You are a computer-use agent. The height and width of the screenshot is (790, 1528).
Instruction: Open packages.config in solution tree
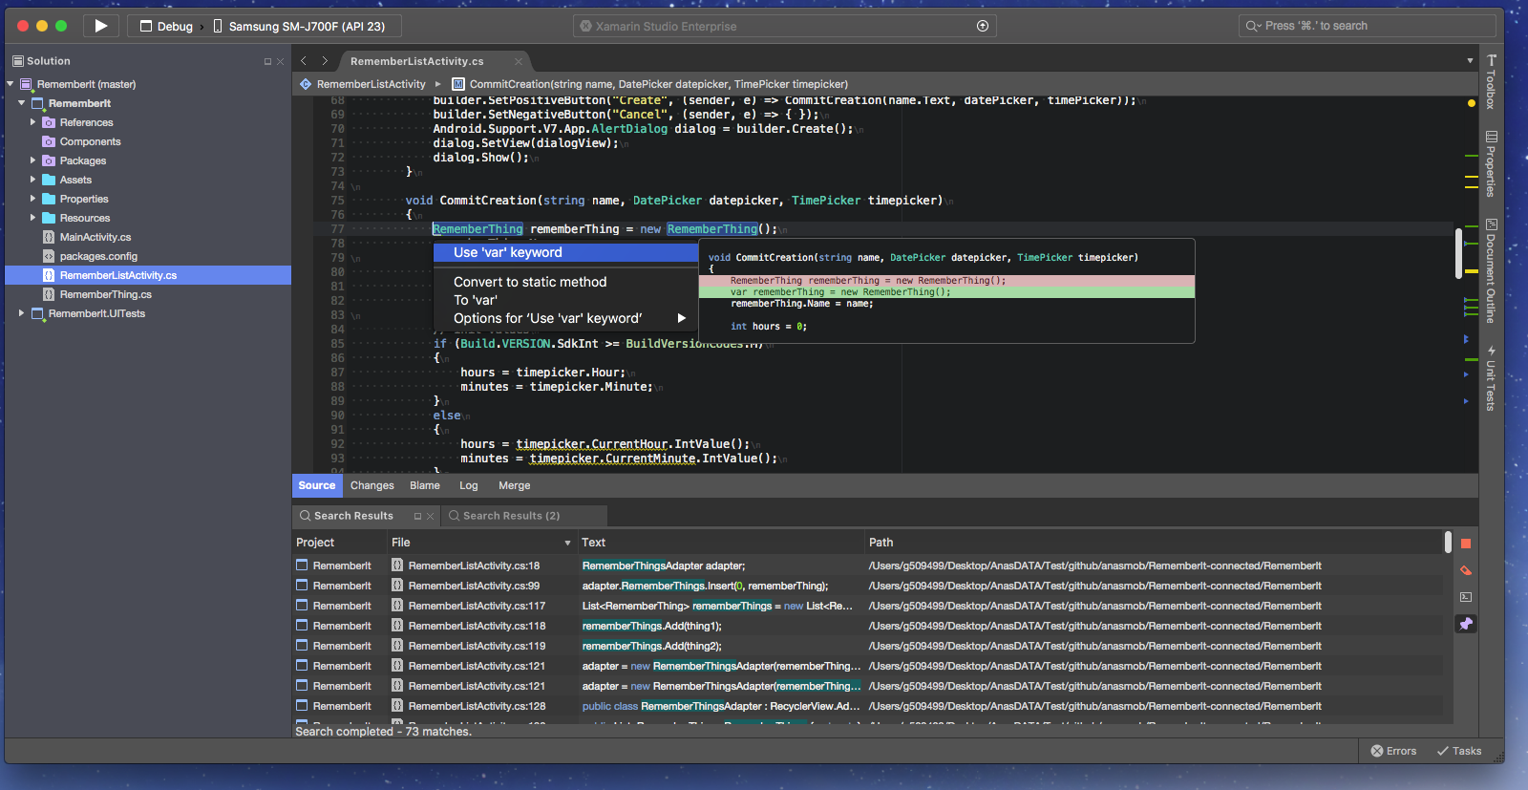tap(98, 256)
